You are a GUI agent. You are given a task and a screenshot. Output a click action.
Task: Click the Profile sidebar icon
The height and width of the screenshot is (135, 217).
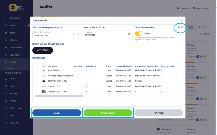(6, 101)
